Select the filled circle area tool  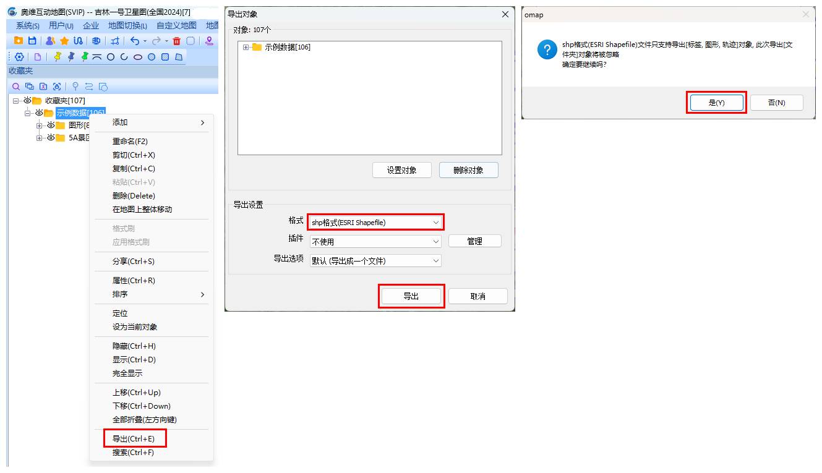(152, 57)
